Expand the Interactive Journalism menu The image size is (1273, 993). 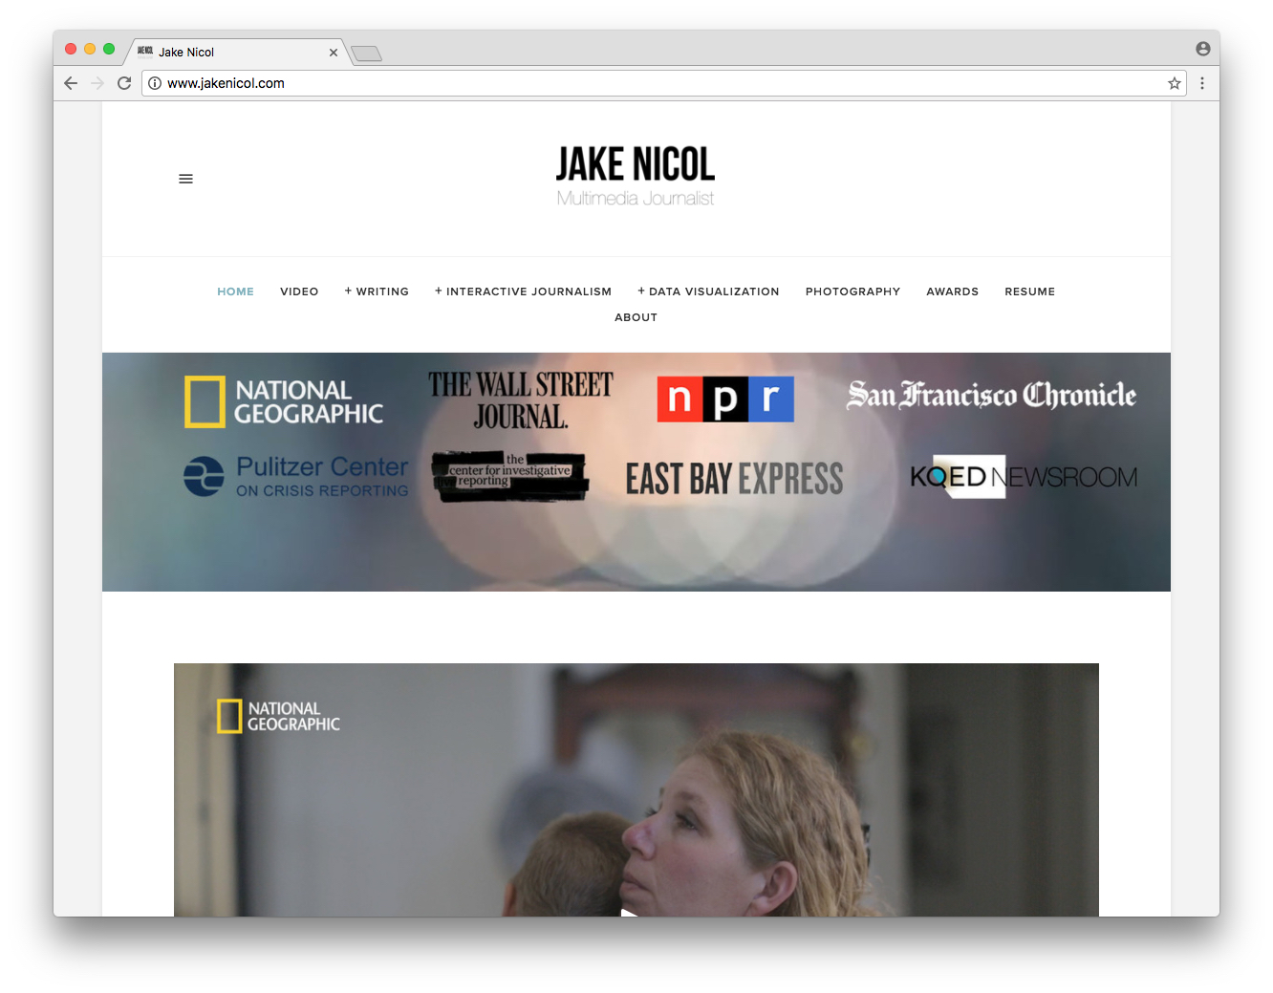point(523,291)
